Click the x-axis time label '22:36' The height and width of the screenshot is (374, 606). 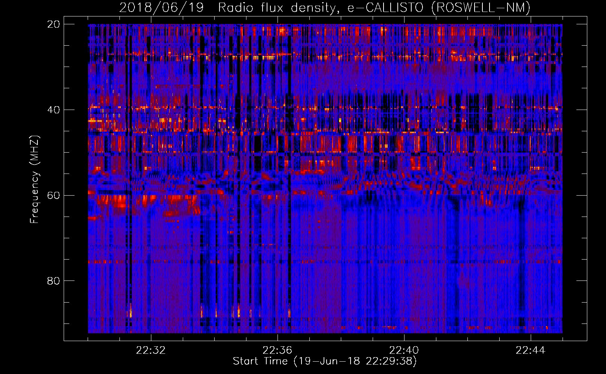pos(277,350)
